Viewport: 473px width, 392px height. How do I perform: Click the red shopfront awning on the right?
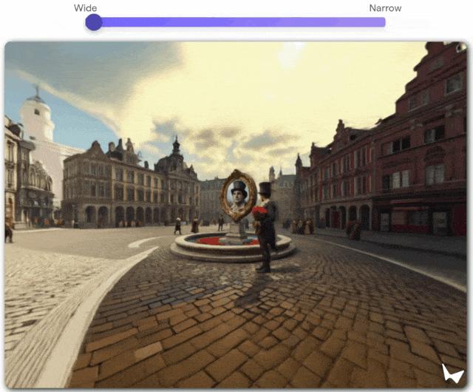410,209
